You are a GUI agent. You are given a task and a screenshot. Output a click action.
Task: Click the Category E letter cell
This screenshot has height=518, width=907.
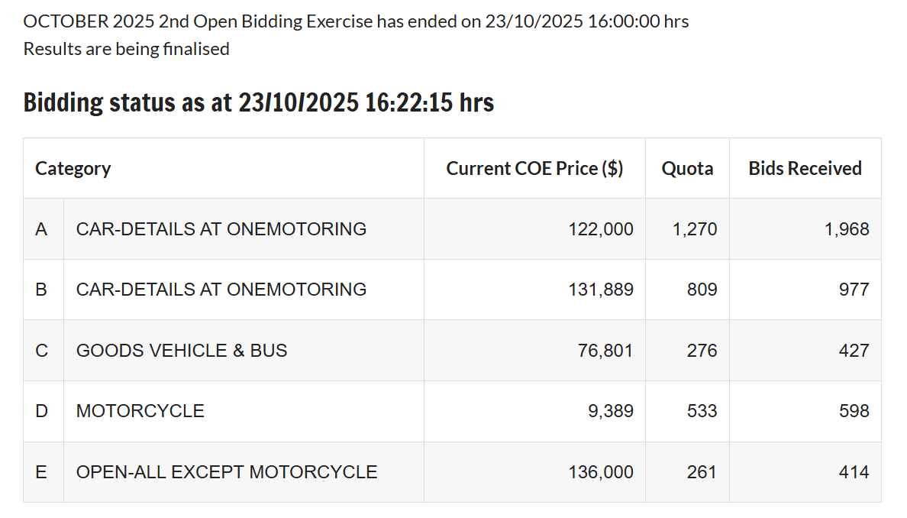point(42,472)
